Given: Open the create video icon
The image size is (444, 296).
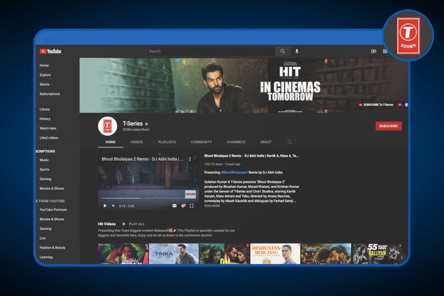Looking at the screenshot, I should (374, 51).
